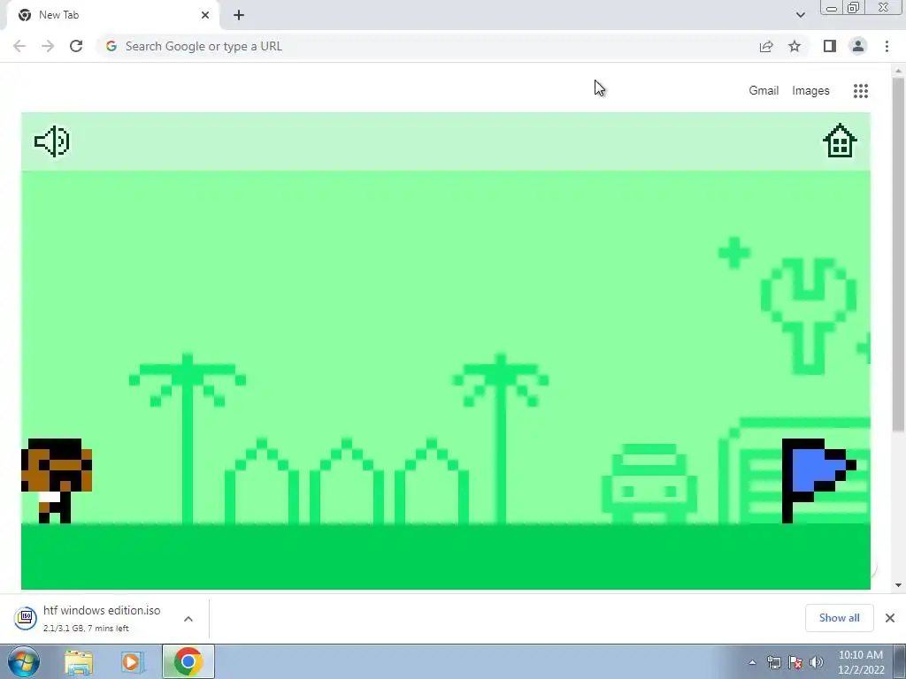Toggle Chrome side panel
906x679 pixels.
[x=830, y=46]
